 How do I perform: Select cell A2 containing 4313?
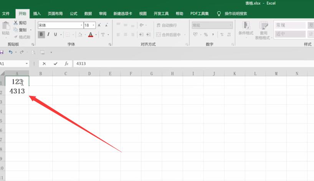click(17, 91)
